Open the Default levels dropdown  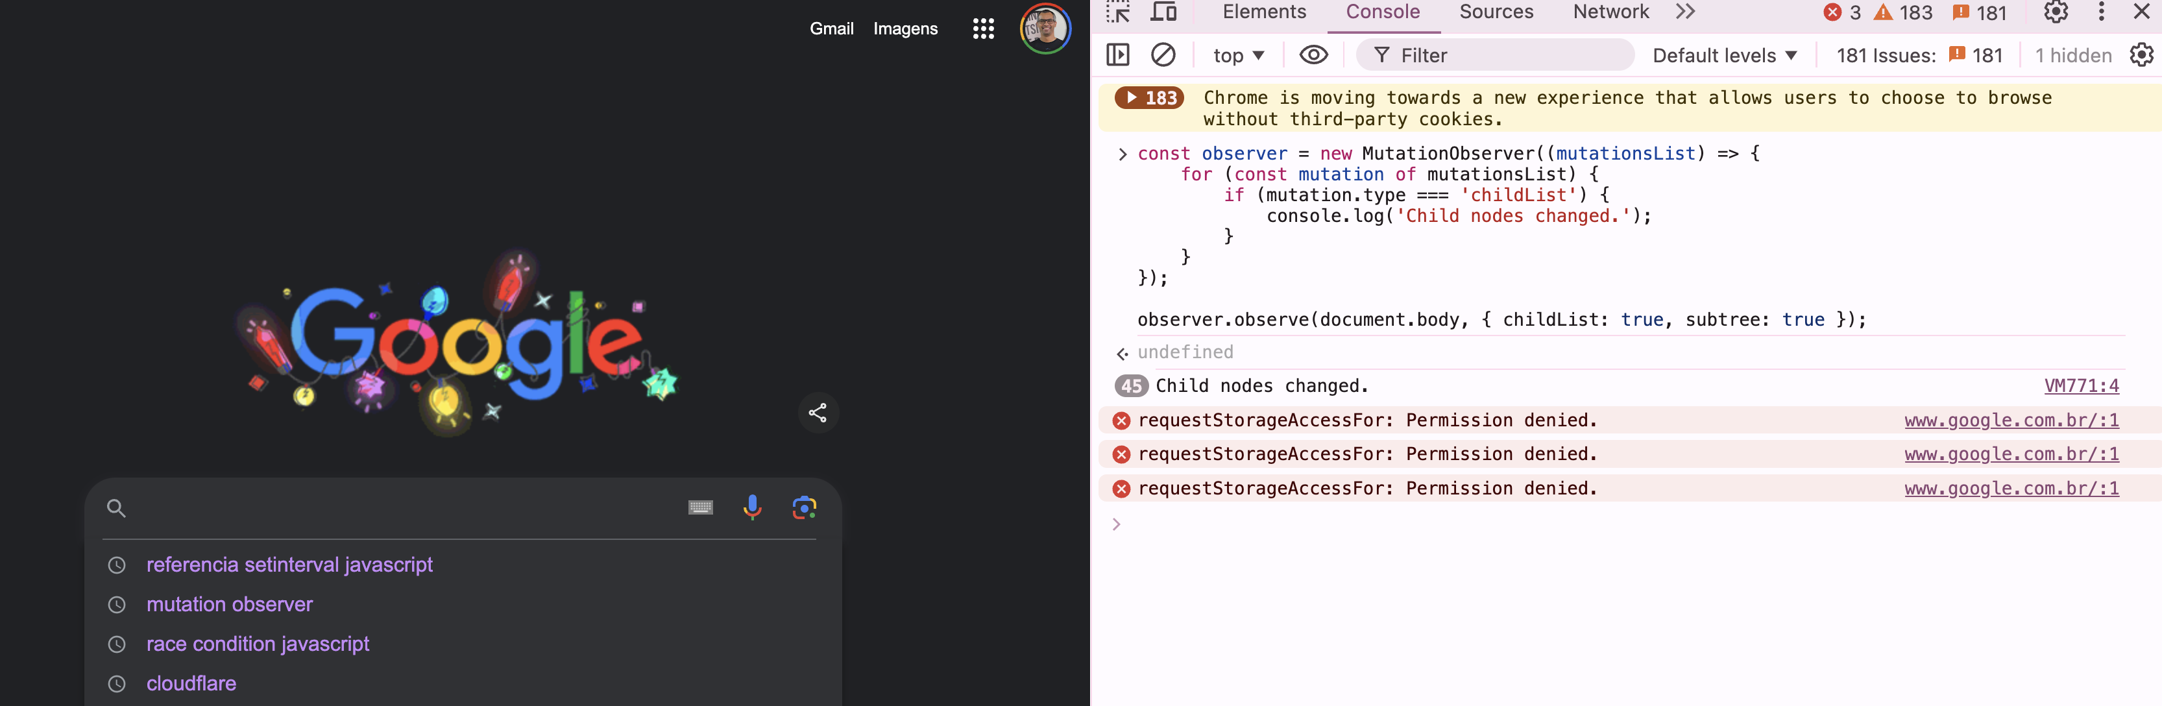click(1725, 55)
